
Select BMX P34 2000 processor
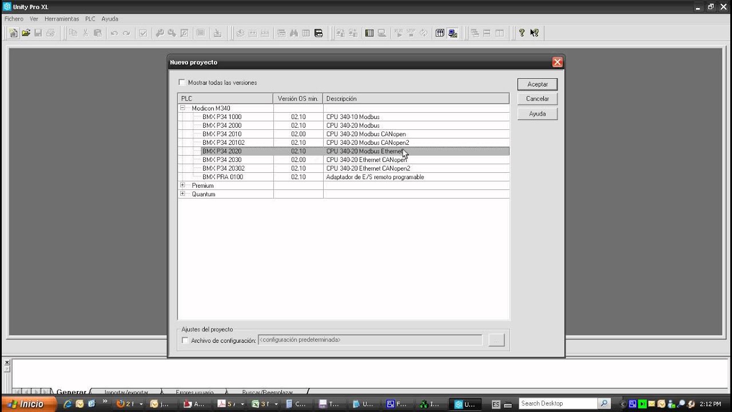222,125
